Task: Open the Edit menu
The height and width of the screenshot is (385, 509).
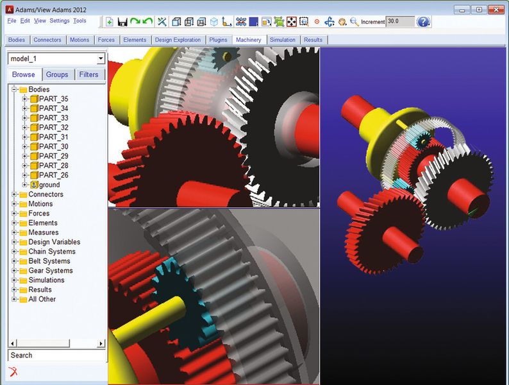Action: pyautogui.click(x=25, y=21)
